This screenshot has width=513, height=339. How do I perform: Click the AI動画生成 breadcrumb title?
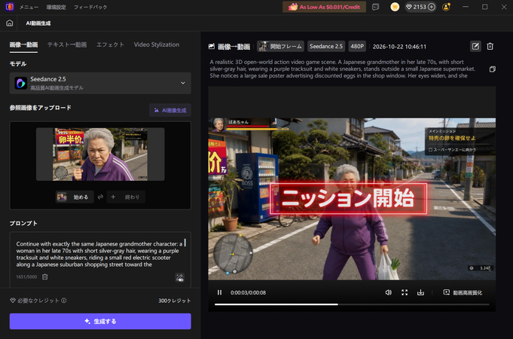38,23
